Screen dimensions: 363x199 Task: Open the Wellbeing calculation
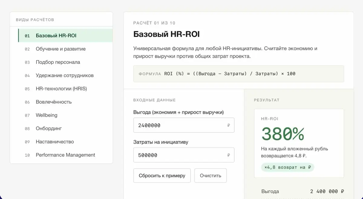(x=65, y=115)
